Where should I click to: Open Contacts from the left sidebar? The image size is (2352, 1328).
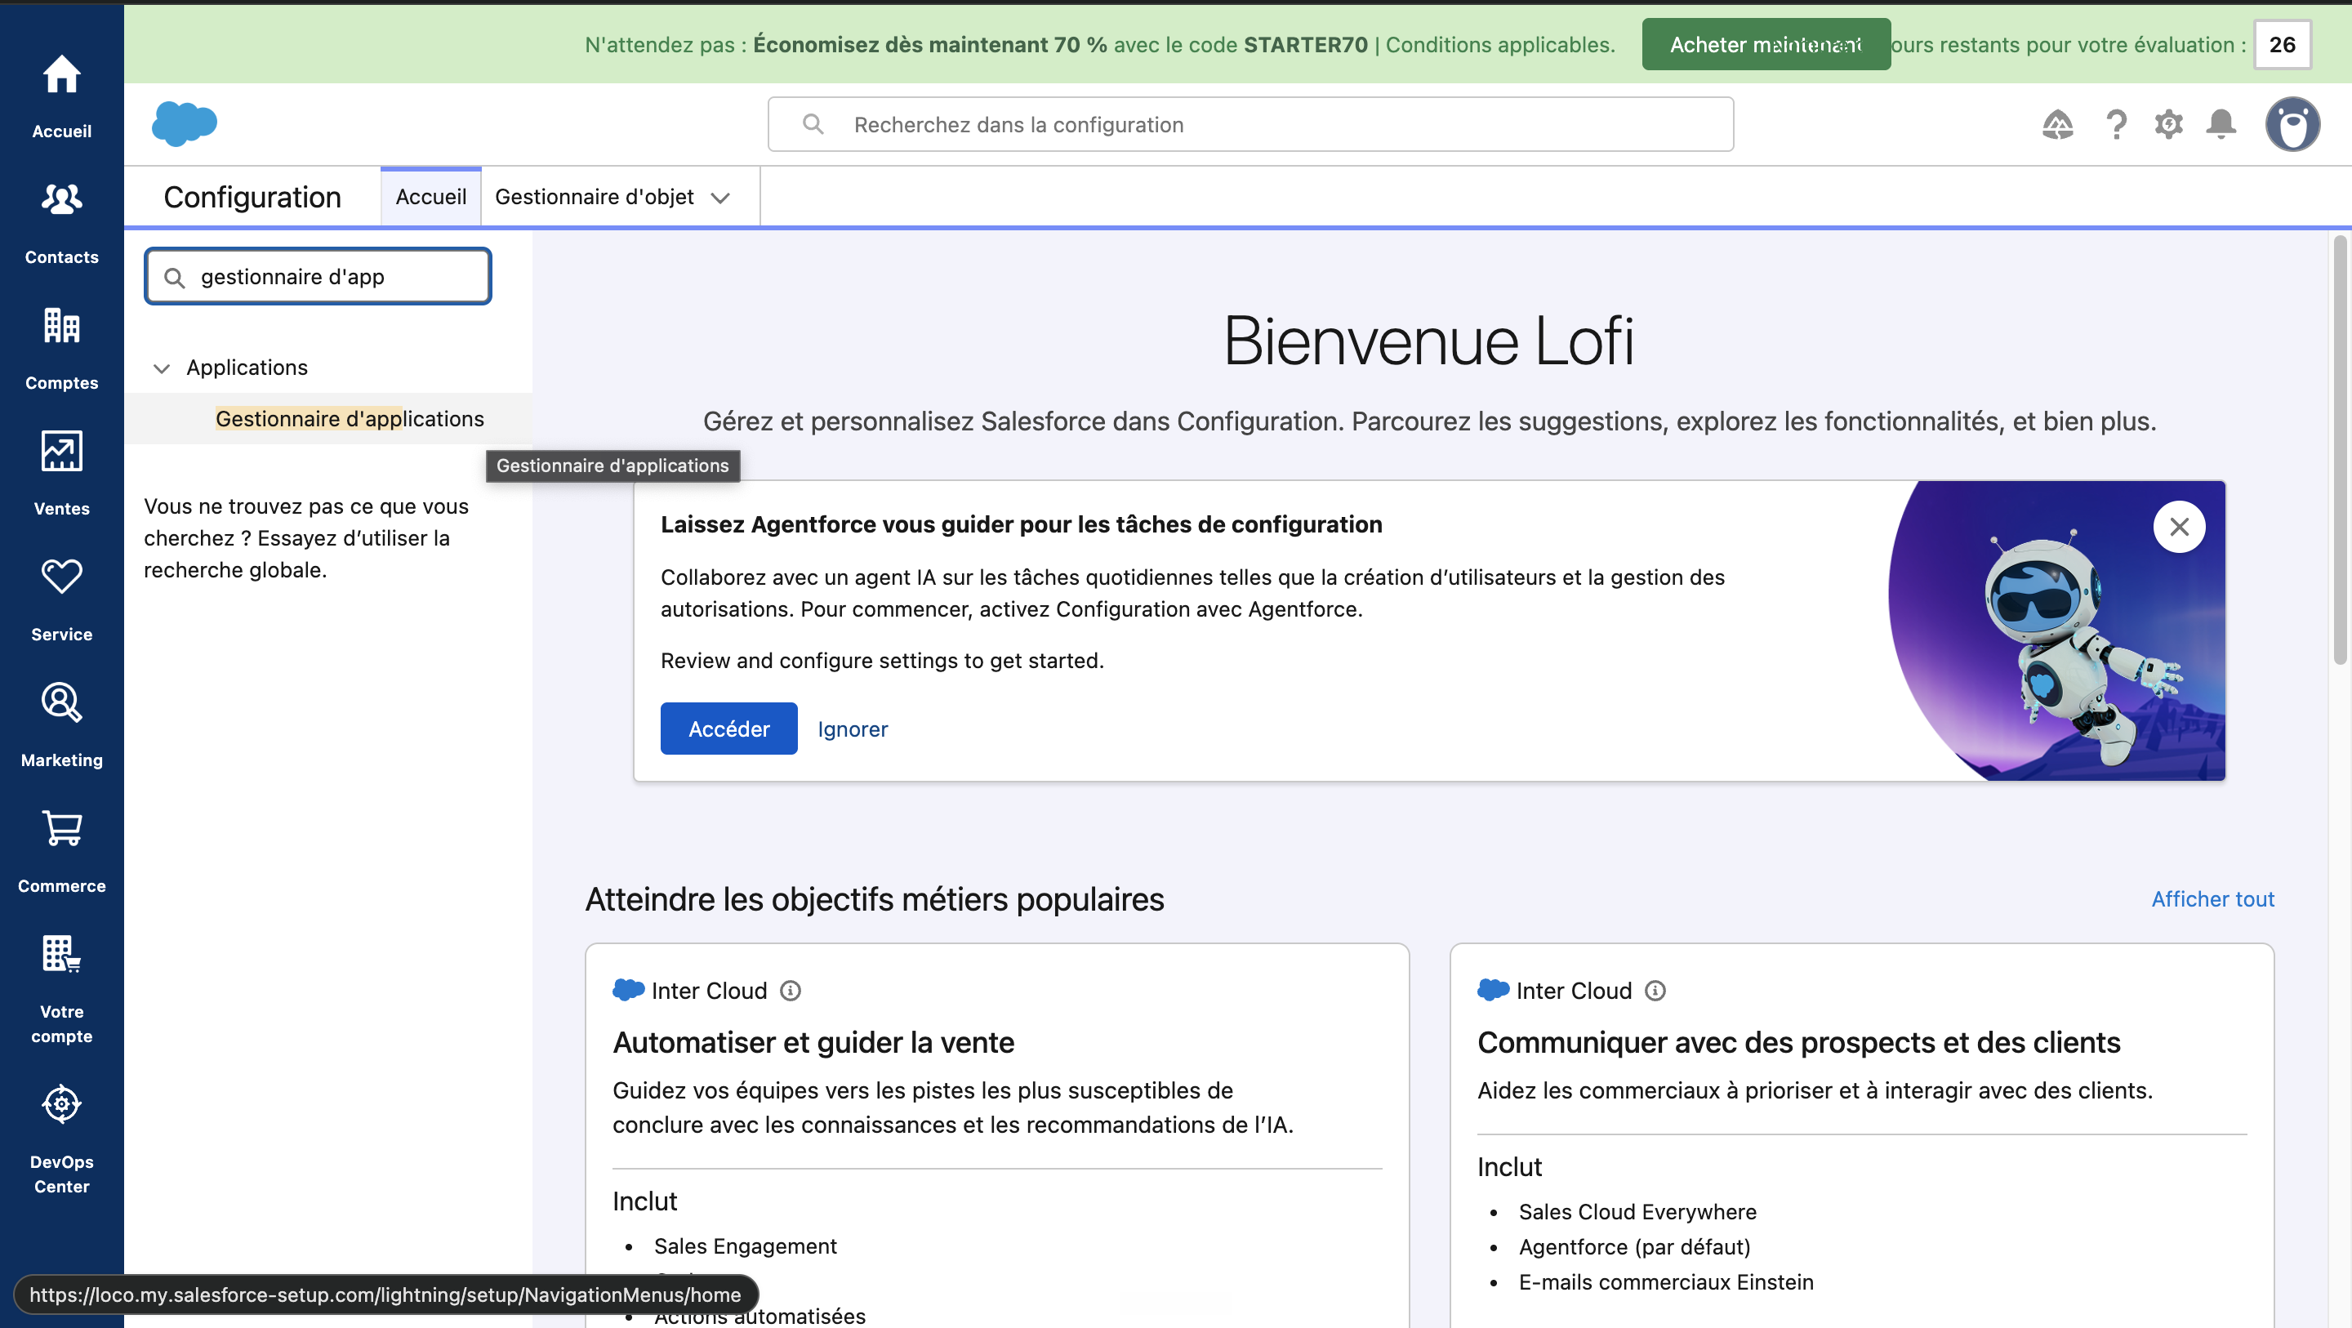click(61, 222)
